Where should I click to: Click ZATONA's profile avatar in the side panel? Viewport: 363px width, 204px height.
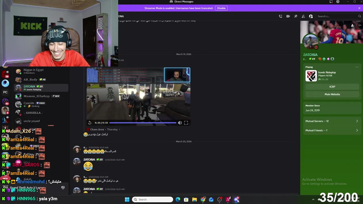[x=311, y=41]
